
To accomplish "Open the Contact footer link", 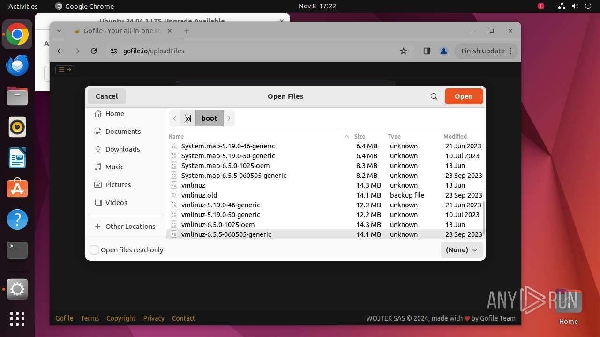I will click(183, 318).
